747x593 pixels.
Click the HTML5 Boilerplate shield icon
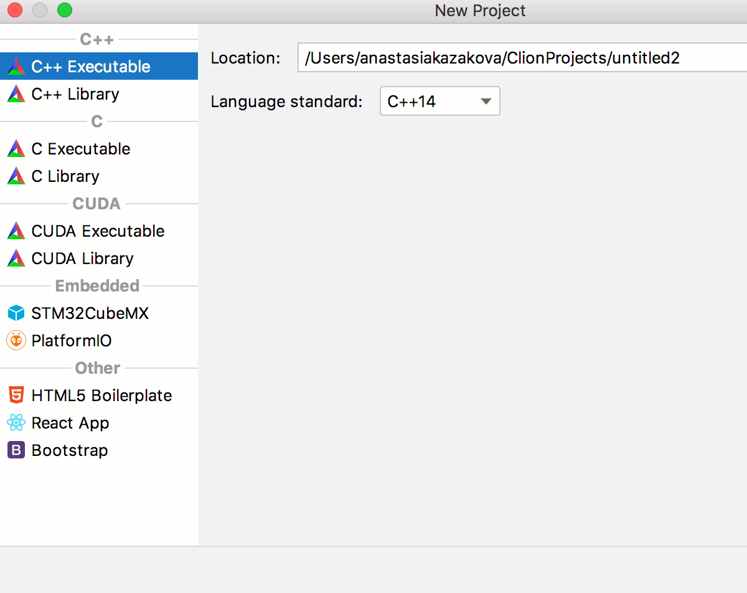click(x=16, y=395)
